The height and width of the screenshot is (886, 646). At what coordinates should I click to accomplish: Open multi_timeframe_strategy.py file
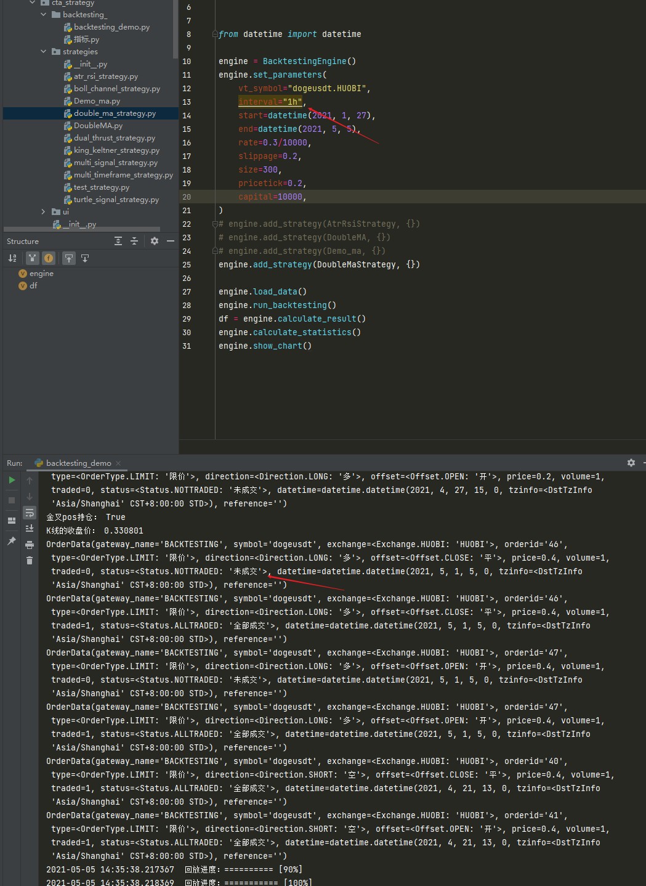point(119,175)
